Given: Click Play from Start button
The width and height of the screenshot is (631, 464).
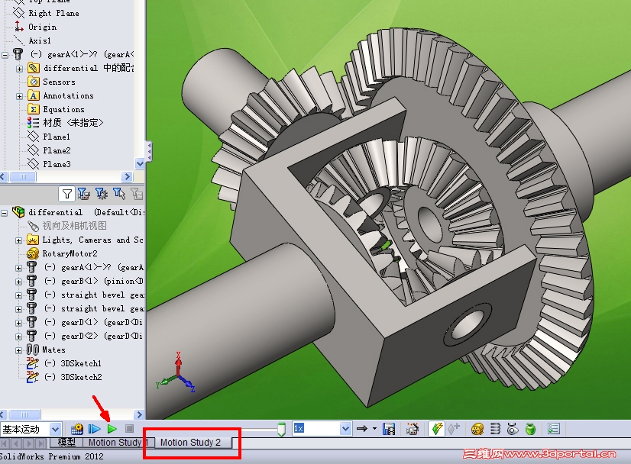Looking at the screenshot, I should tap(94, 429).
